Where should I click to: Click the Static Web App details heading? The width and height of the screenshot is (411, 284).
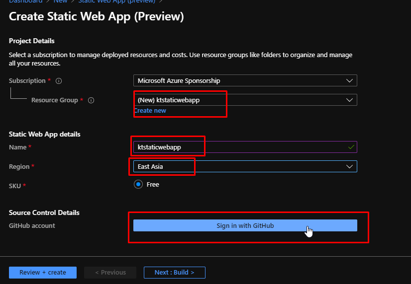45,134
